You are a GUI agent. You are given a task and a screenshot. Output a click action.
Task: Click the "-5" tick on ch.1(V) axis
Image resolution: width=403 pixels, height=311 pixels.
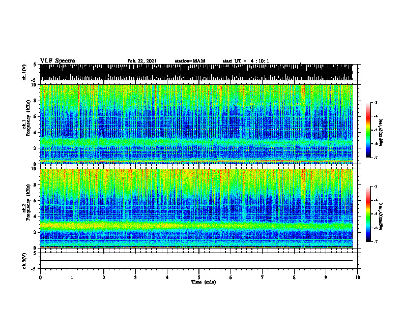[x=34, y=80]
